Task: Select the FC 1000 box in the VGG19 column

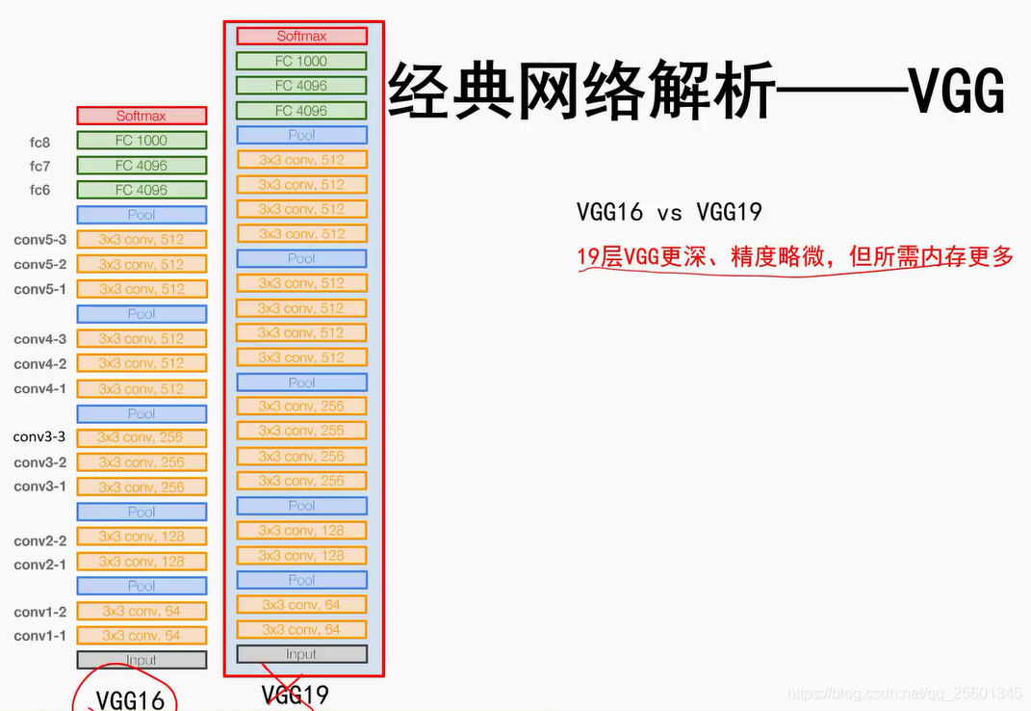Action: point(302,61)
